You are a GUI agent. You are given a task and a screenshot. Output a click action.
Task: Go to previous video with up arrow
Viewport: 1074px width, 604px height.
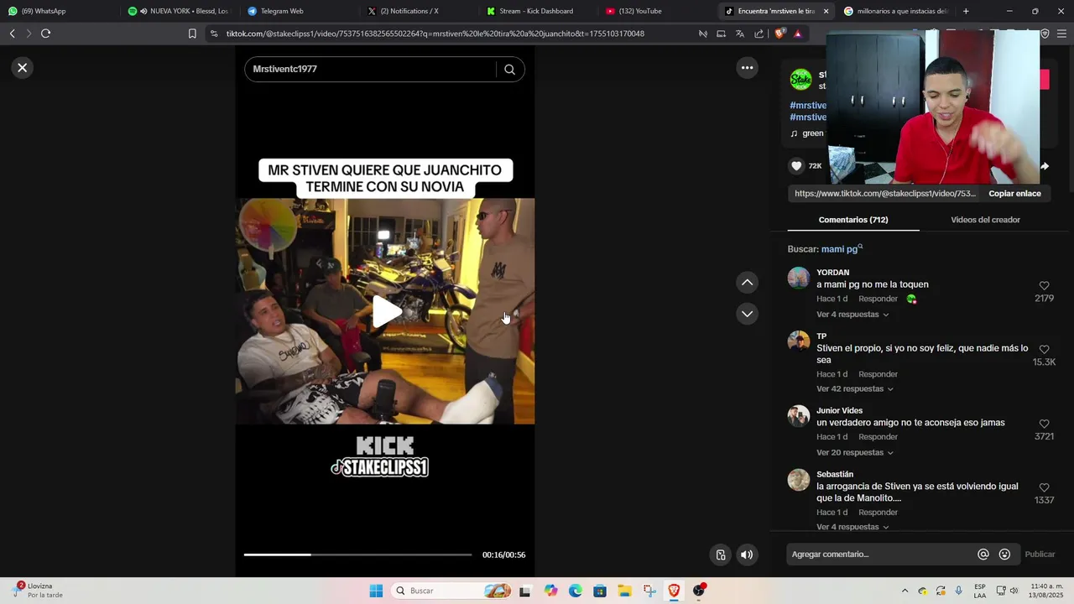(x=747, y=283)
